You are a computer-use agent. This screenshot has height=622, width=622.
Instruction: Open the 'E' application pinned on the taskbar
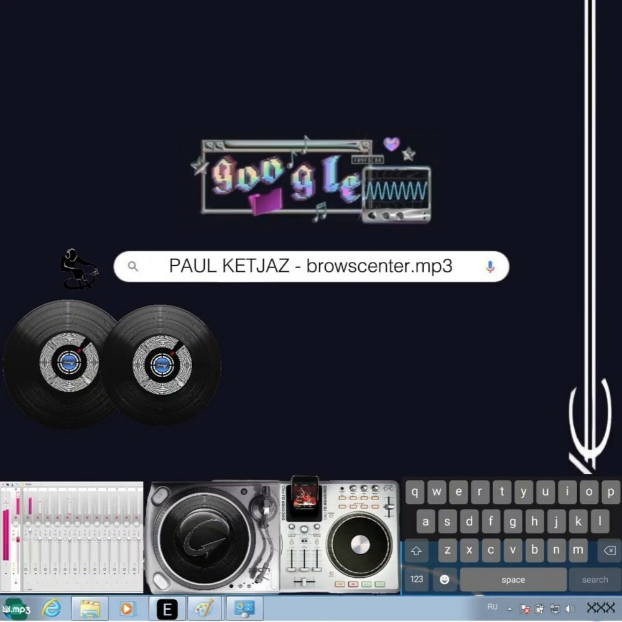click(x=168, y=610)
